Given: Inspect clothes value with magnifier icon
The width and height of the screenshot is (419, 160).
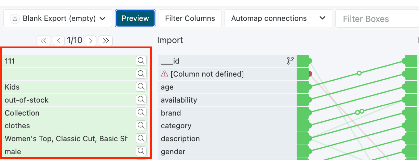Looking at the screenshot, I should 141,125.
